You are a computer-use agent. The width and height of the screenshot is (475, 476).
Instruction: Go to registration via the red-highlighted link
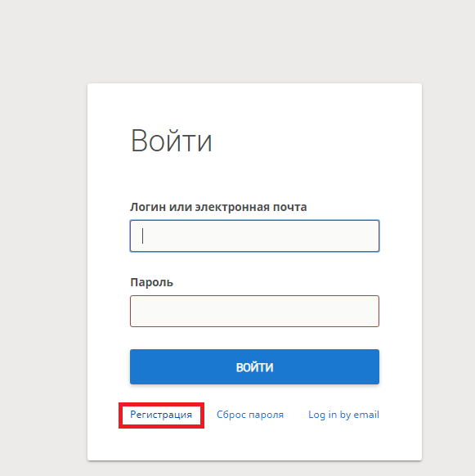(161, 415)
